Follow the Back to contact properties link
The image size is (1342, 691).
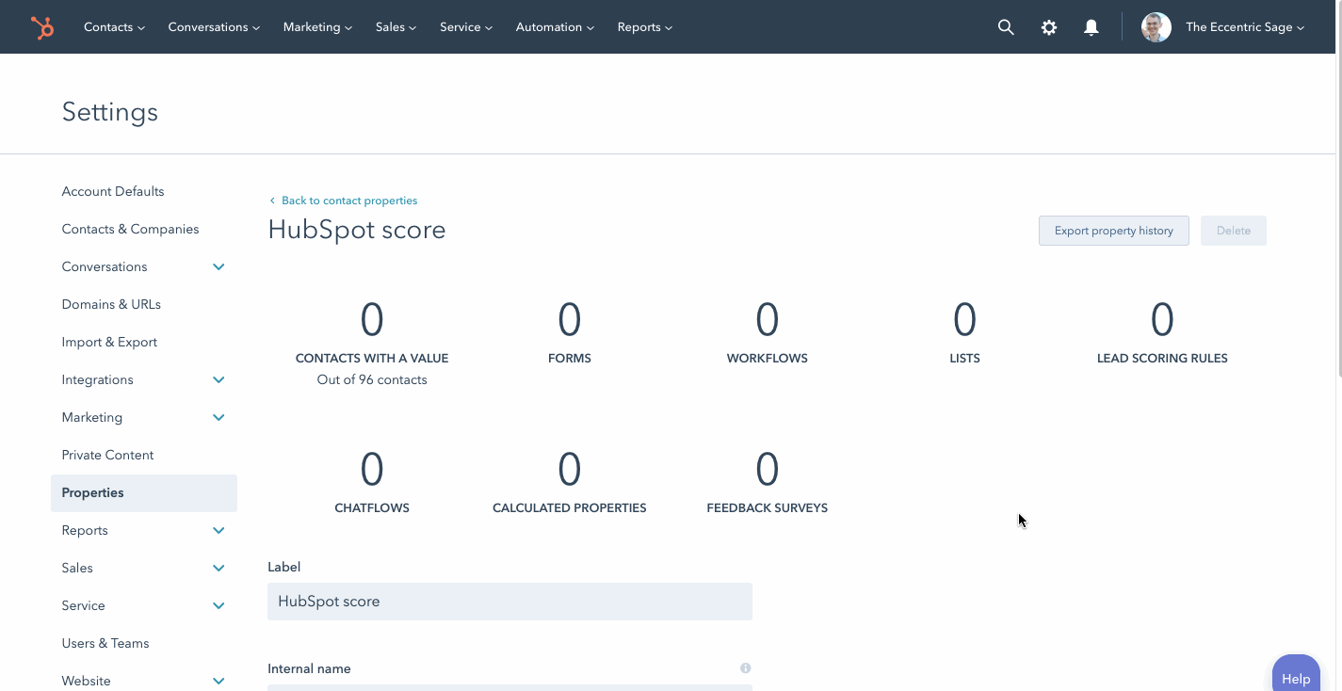point(349,200)
